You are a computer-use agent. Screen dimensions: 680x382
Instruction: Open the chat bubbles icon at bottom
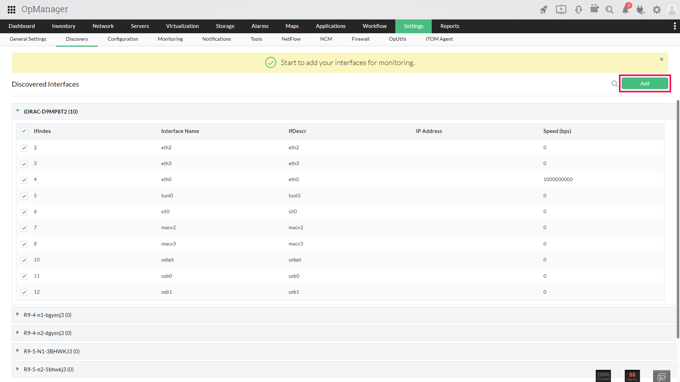tap(661, 377)
